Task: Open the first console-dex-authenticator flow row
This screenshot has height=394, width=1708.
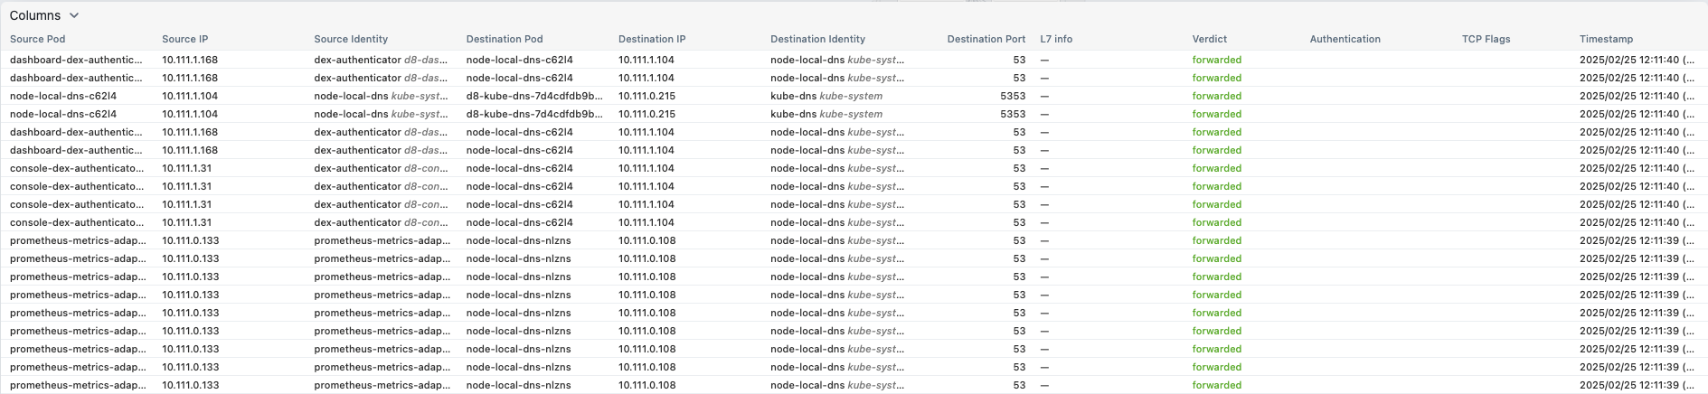Action: coord(76,168)
